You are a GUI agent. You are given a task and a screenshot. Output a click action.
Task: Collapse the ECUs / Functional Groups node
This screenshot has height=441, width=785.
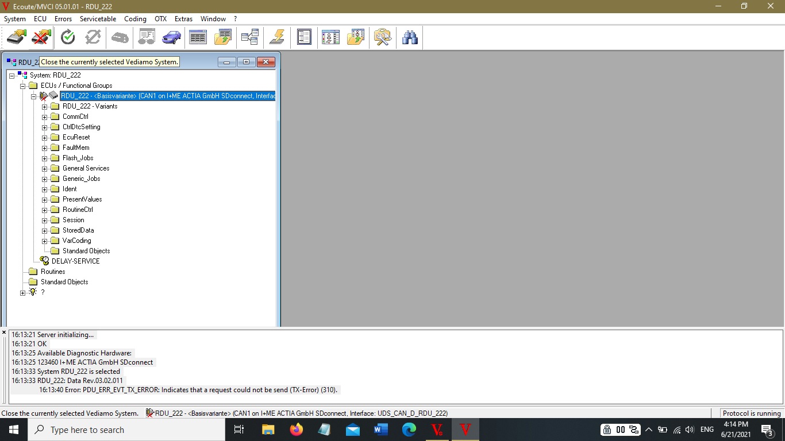click(23, 86)
